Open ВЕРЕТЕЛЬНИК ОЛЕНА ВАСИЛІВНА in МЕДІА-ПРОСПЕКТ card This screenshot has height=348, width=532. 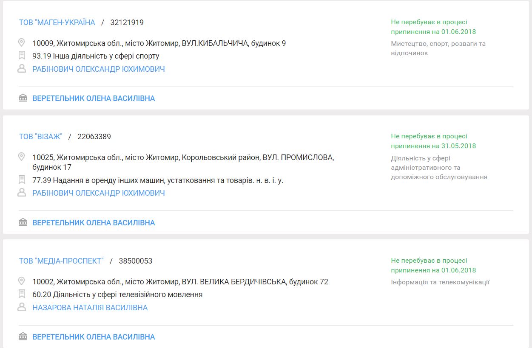click(x=94, y=337)
